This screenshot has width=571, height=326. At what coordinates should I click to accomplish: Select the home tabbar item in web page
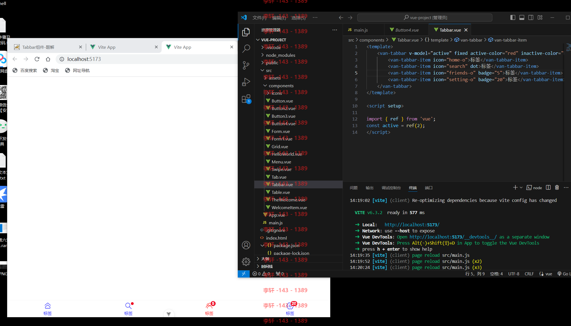(48, 309)
